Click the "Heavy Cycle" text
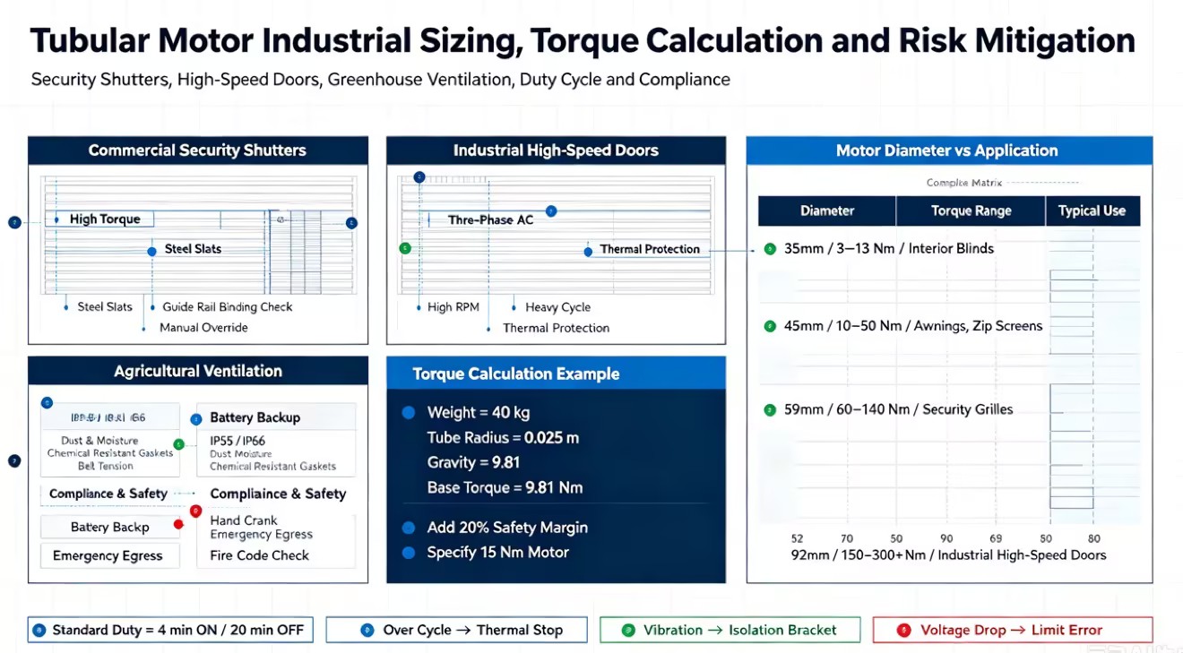1183x653 pixels. 558,307
